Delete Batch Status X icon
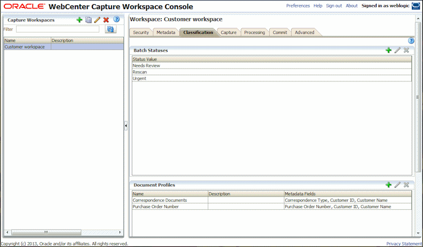Screen dimensions: 423x247 pyautogui.click(x=406, y=50)
